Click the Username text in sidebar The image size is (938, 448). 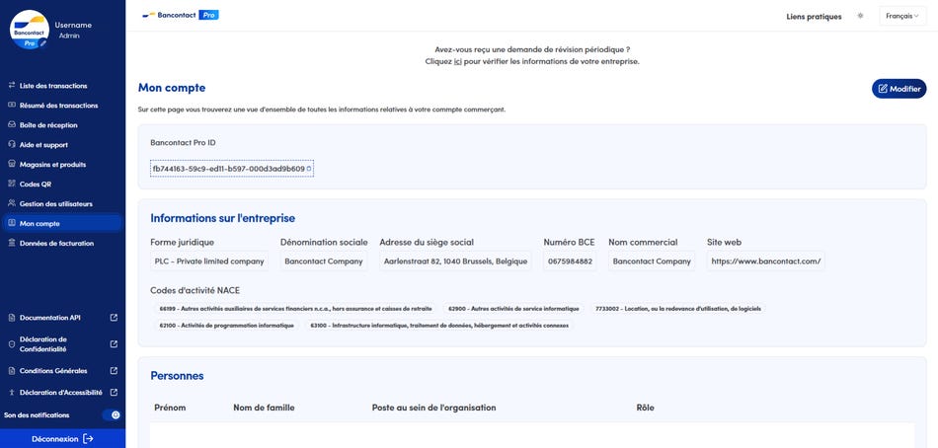[73, 25]
